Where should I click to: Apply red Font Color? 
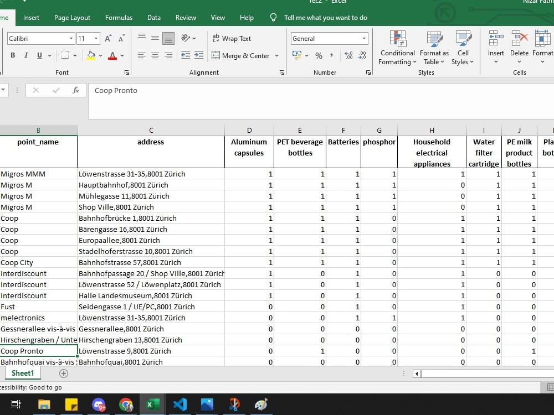tap(112, 55)
